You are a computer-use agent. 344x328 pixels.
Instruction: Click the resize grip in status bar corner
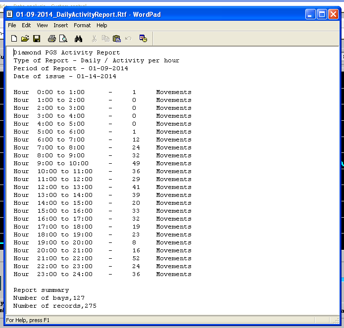tap(336, 321)
